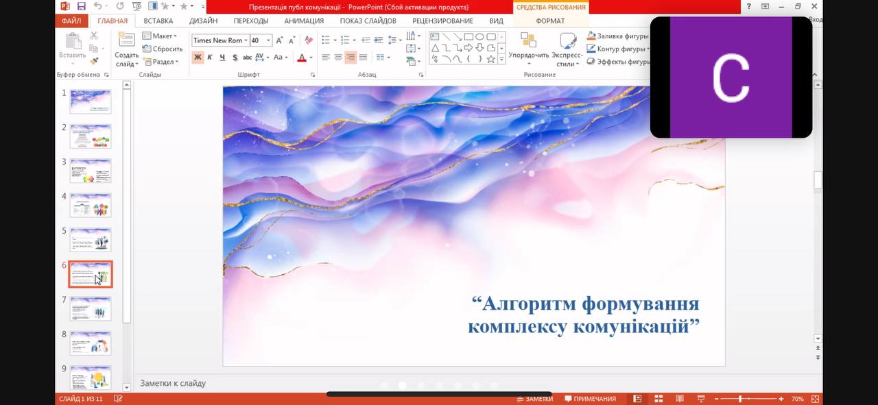Select slide 7 thumbnail

click(91, 309)
